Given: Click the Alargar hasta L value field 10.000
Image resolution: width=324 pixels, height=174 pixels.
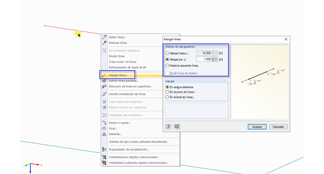Looking at the screenshot, I should pyautogui.click(x=204, y=53).
